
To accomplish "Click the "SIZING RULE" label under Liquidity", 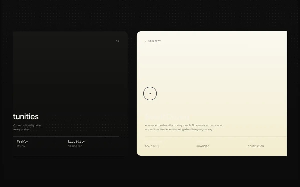I will pyautogui.click(x=75, y=146).
